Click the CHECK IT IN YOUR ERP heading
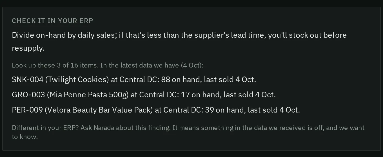 pyautogui.click(x=52, y=21)
